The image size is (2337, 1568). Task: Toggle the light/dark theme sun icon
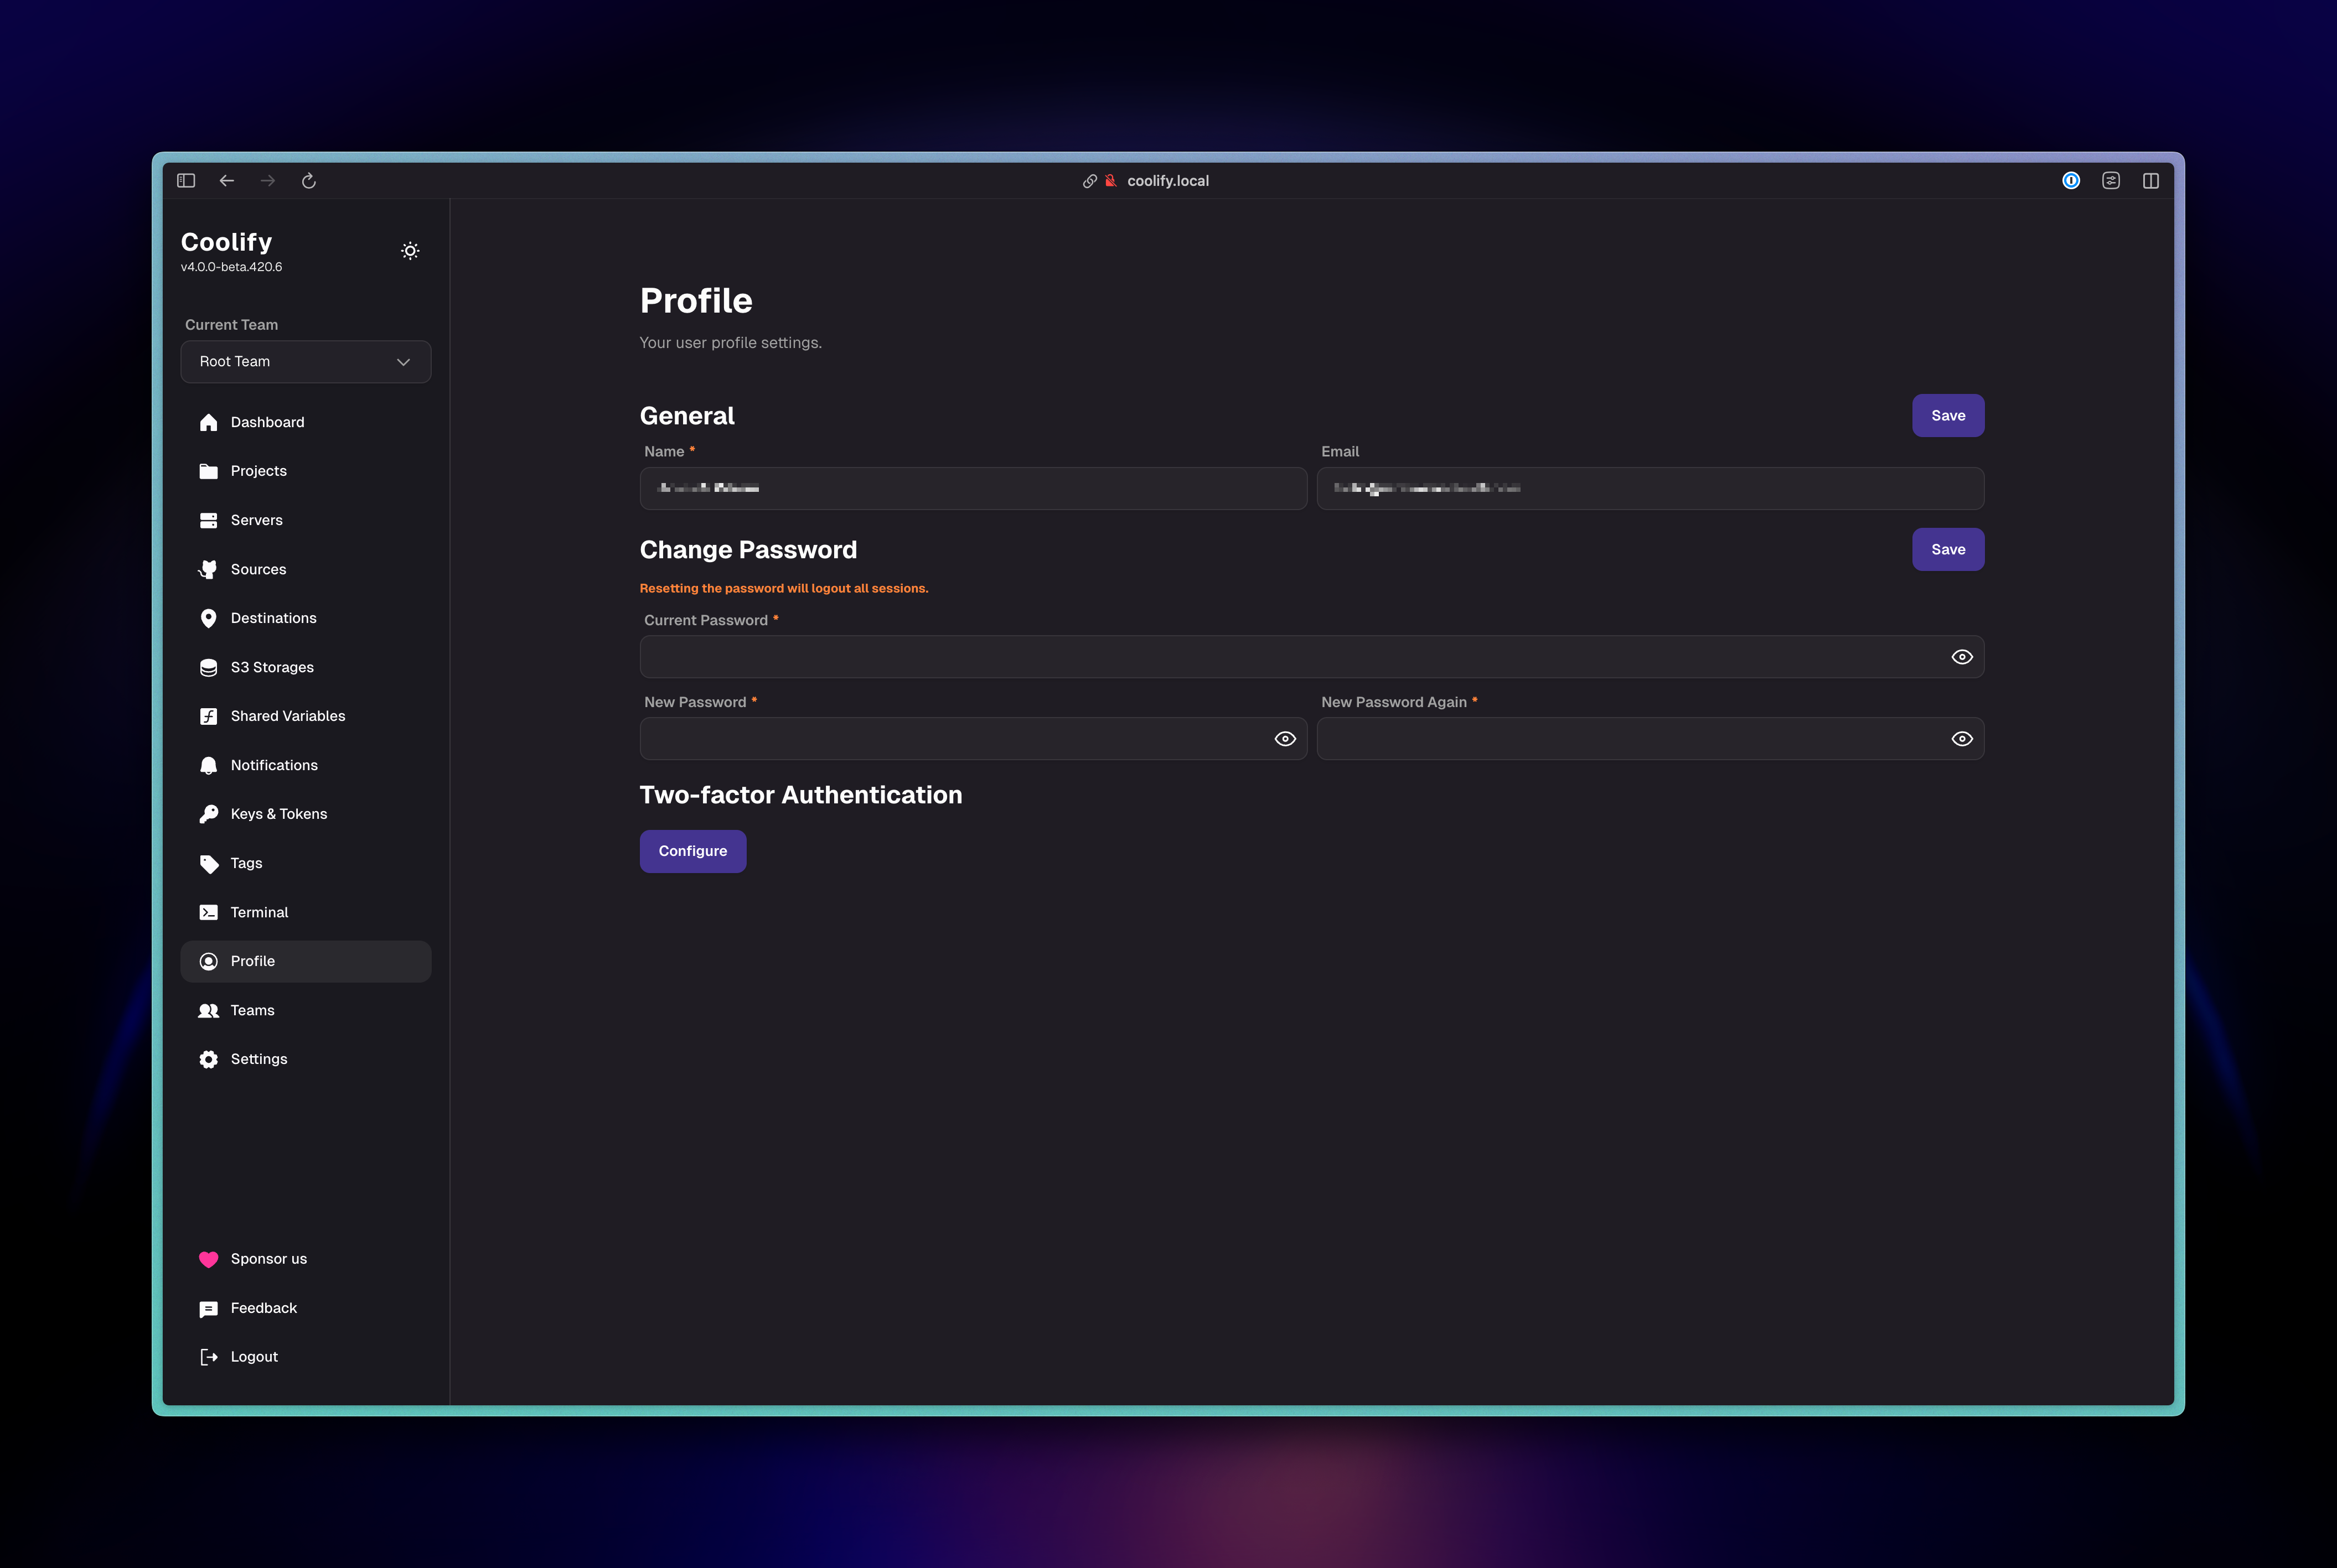(410, 251)
